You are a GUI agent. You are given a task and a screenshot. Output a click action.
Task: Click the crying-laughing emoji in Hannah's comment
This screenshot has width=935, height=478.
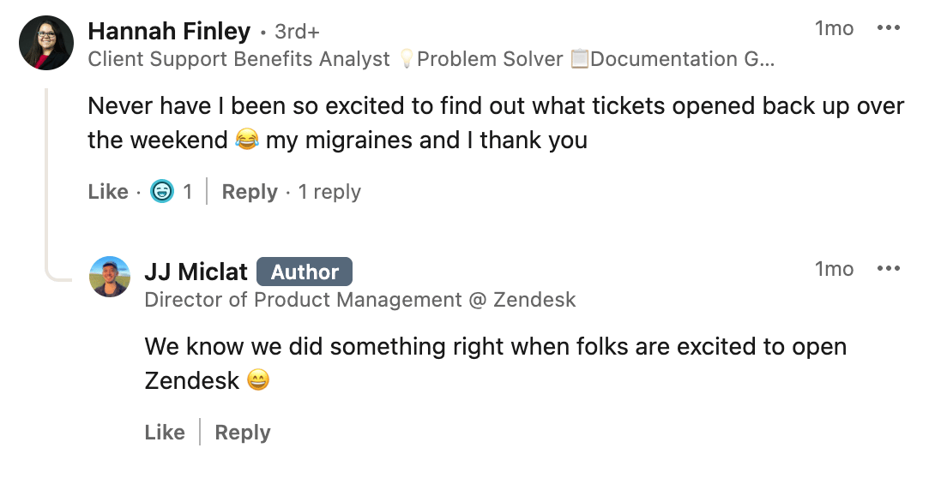[x=247, y=140]
